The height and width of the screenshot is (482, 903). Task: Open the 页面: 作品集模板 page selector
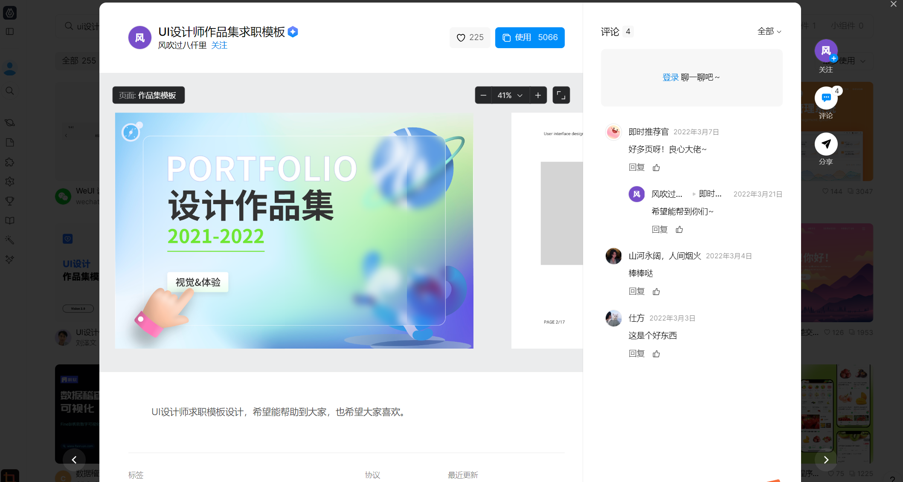(x=148, y=95)
